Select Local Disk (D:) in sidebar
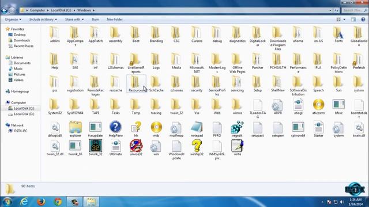369x207 pixels. (x=24, y=114)
